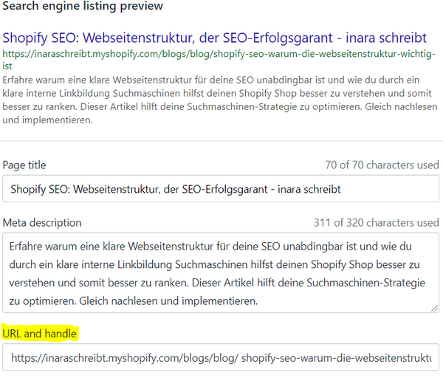This screenshot has height=378, width=443.
Task: Click the '311 of 320 characters used' counter
Action: coord(377,223)
